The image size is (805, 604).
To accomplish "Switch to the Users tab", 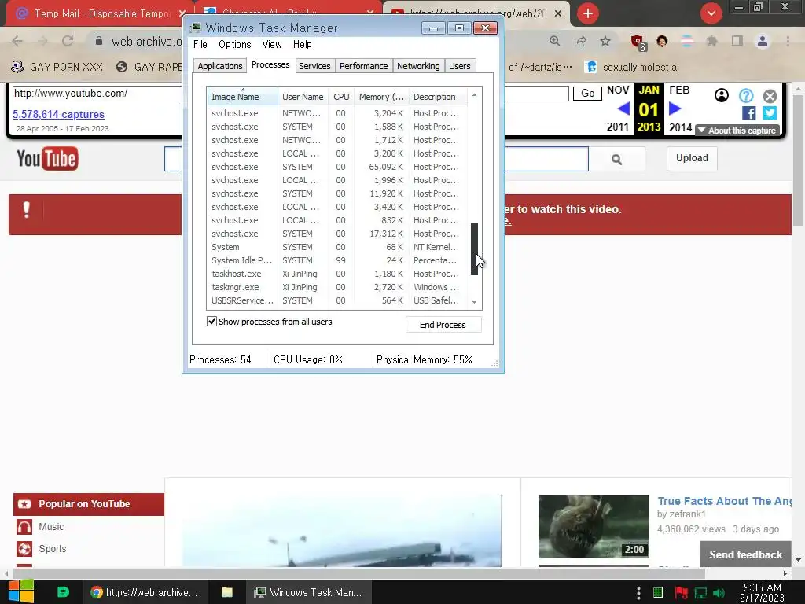I will 459,66.
